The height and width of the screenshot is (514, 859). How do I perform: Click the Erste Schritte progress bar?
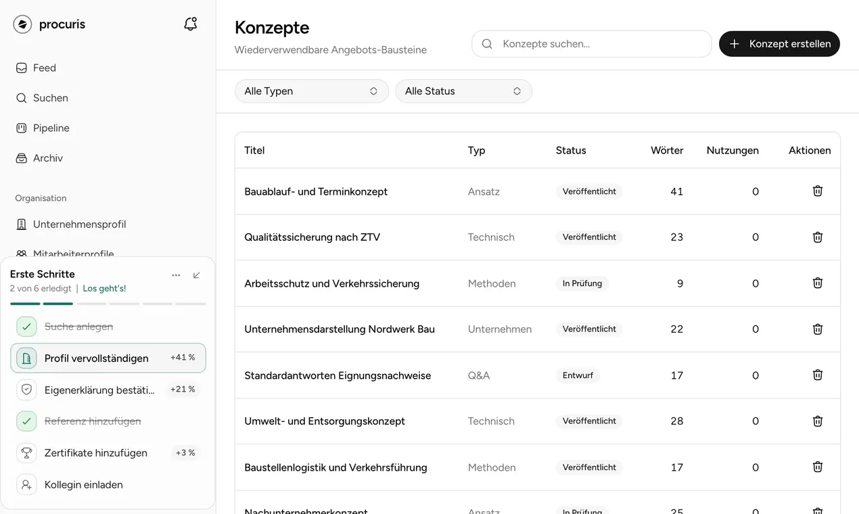(108, 304)
